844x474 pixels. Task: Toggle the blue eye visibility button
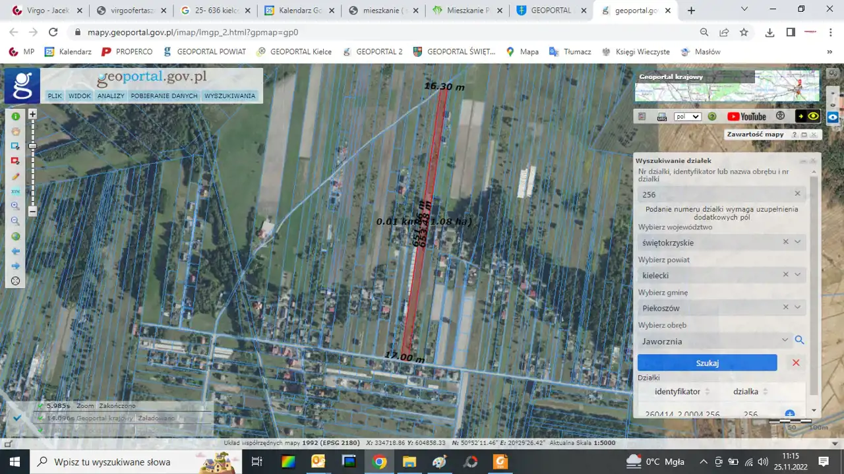tap(833, 117)
